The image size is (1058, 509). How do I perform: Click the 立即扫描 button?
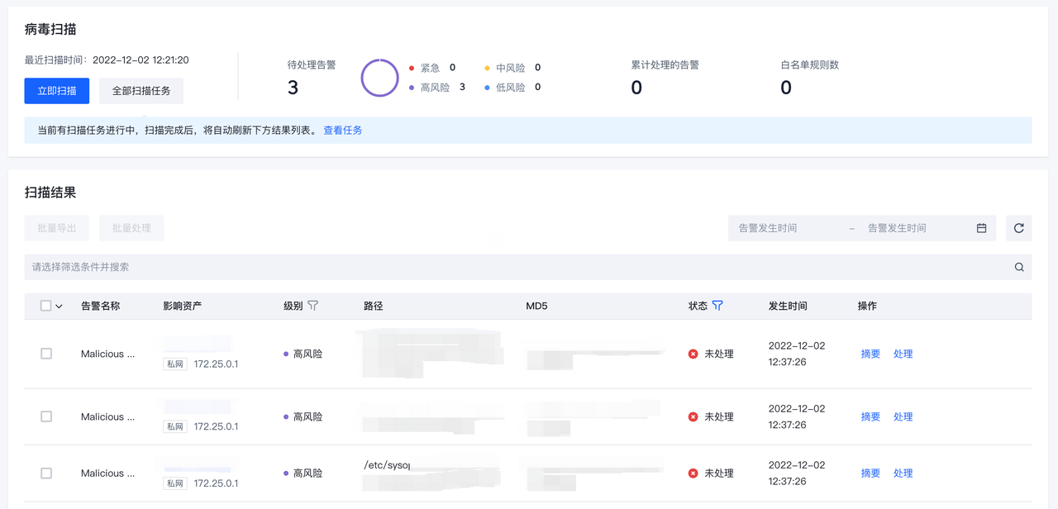tap(57, 91)
